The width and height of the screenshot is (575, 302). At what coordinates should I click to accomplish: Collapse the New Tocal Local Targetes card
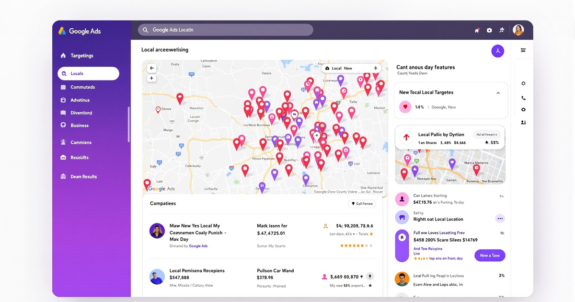click(498, 92)
